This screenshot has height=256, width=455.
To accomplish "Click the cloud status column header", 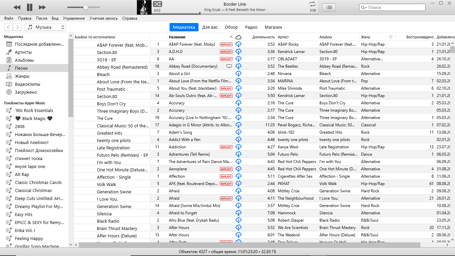I will pyautogui.click(x=238, y=37).
